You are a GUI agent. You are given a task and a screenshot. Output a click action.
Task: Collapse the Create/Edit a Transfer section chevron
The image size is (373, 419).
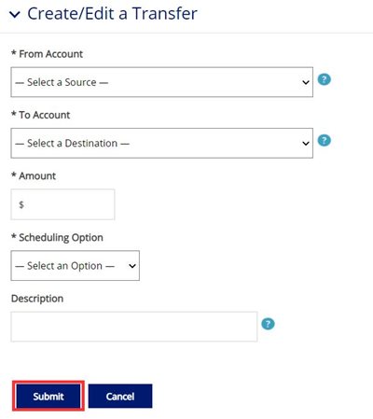15,14
